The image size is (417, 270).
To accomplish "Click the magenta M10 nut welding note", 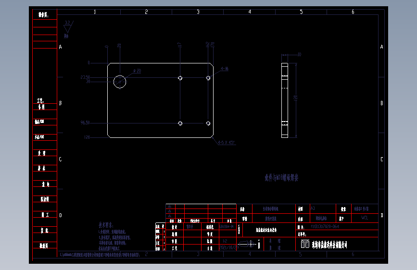I will coord(281,178).
